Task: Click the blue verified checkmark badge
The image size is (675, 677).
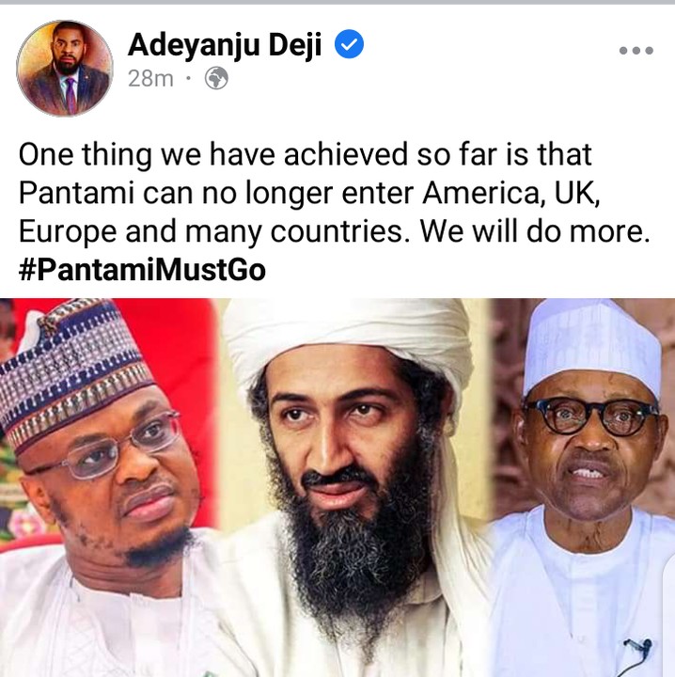Action: (x=349, y=44)
